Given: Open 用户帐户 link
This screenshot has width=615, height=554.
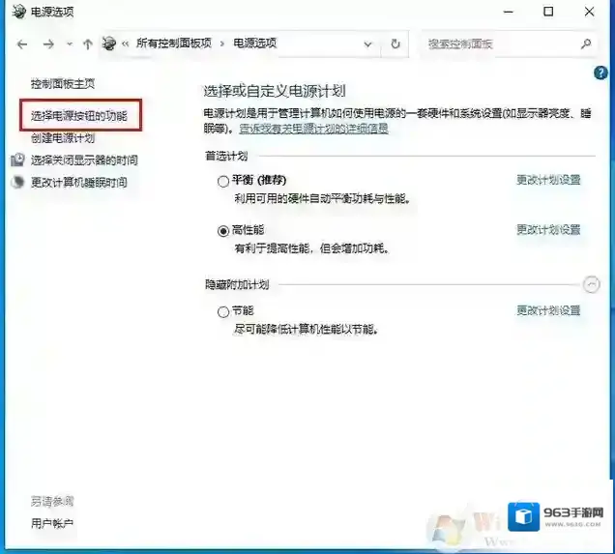Looking at the screenshot, I should 52,523.
